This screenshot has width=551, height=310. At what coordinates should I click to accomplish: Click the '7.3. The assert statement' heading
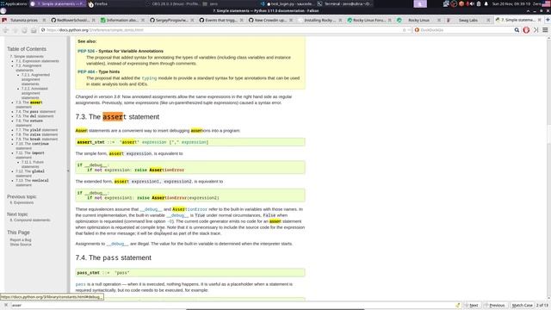(117, 117)
